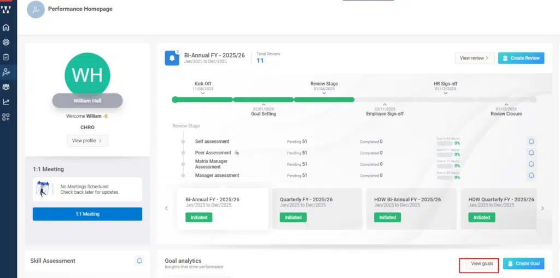Viewport: 560px width, 278px height.
Task: Open the target goals sidebar icon
Action: pyautogui.click(x=5, y=42)
